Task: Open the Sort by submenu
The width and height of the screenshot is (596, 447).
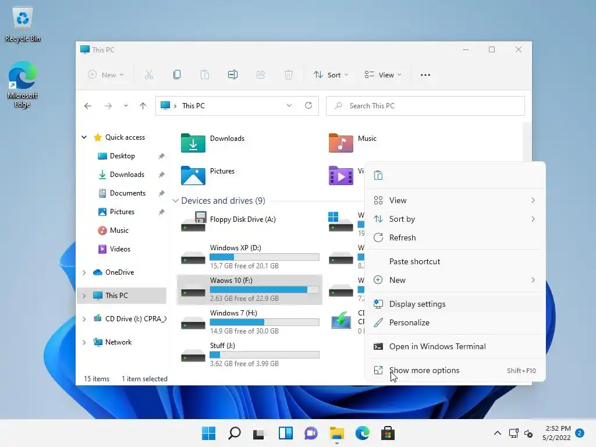Action: pyautogui.click(x=455, y=219)
